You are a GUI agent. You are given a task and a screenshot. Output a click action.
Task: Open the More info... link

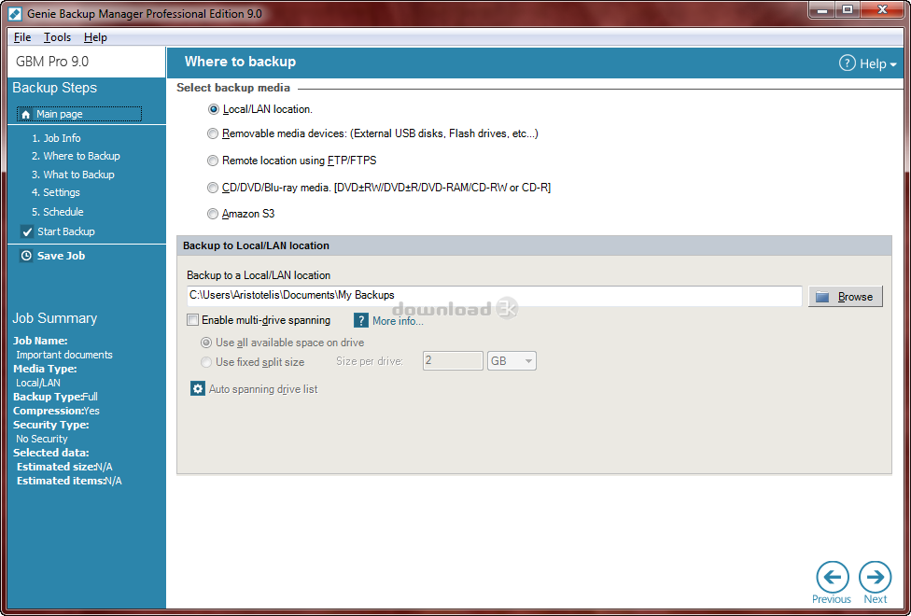tap(398, 321)
